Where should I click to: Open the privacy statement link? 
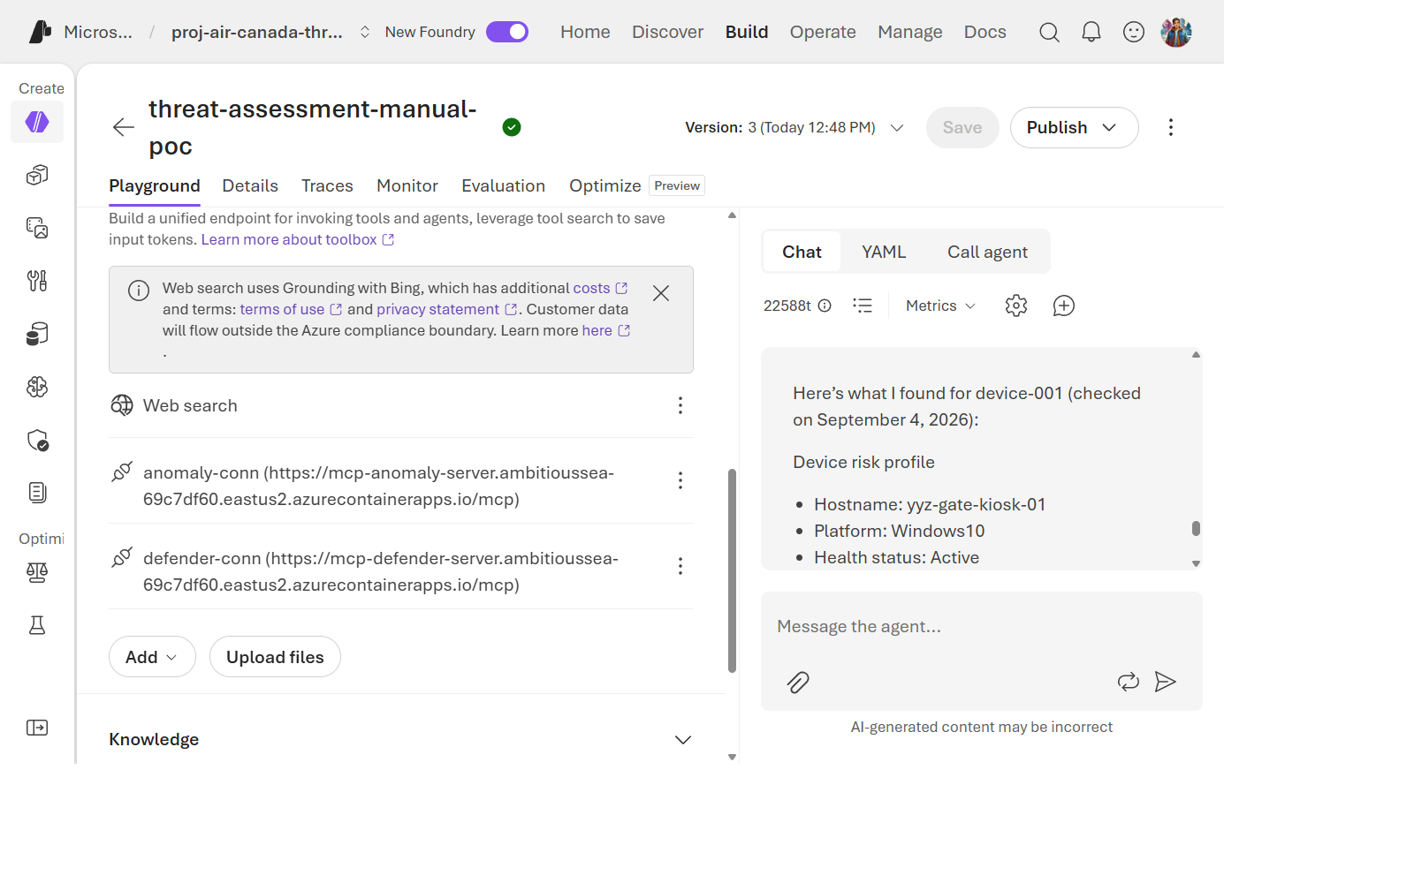tap(446, 309)
